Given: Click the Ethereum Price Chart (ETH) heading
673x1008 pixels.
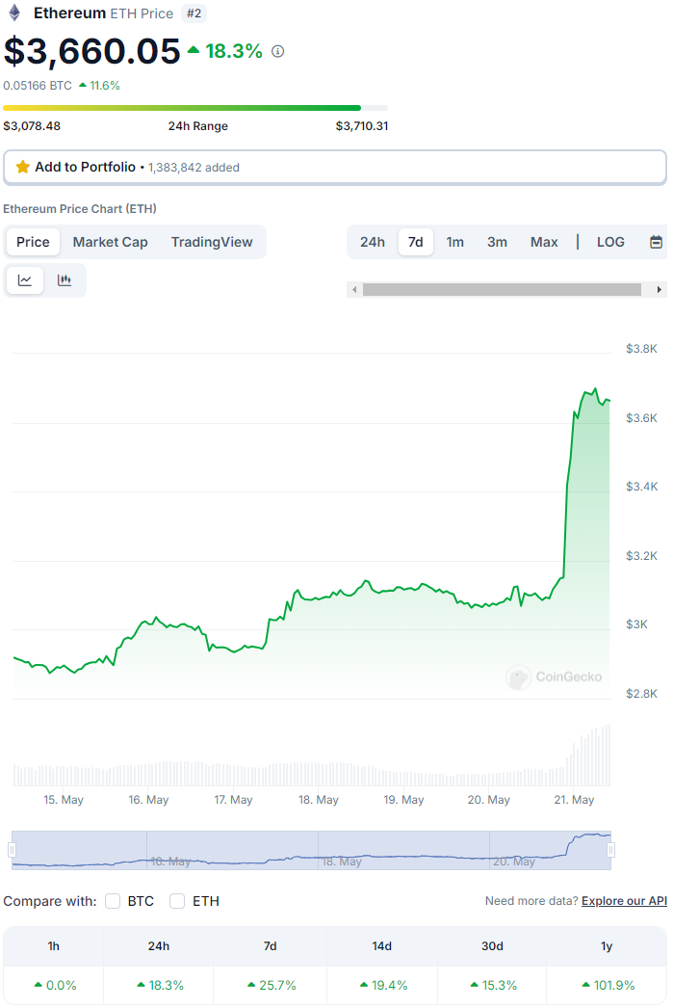Looking at the screenshot, I should coord(80,209).
